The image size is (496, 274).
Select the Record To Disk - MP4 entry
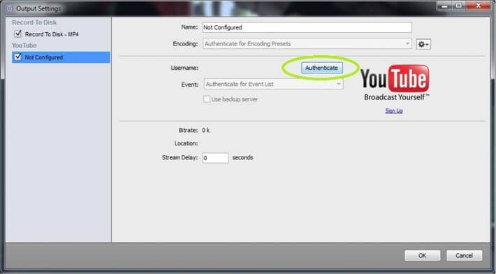(x=52, y=34)
